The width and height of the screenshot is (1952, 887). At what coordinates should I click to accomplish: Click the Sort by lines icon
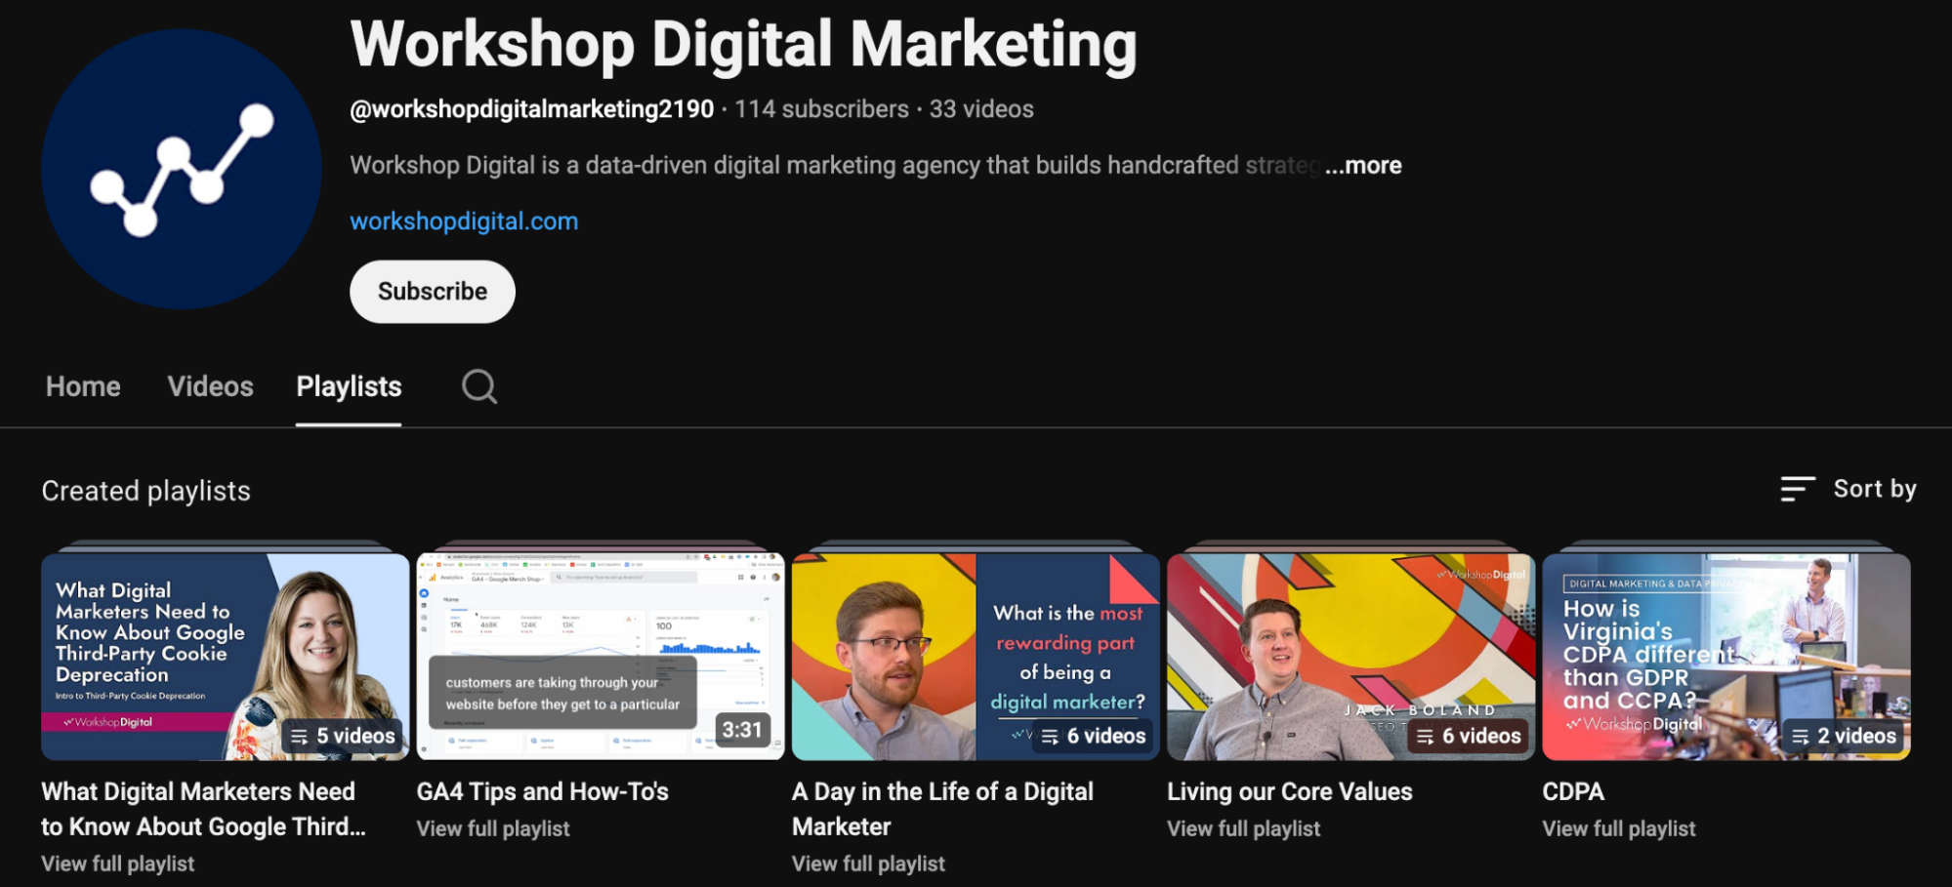[x=1798, y=489]
